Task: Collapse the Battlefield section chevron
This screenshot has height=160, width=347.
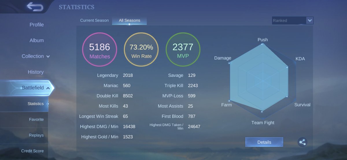Action: click(x=48, y=88)
